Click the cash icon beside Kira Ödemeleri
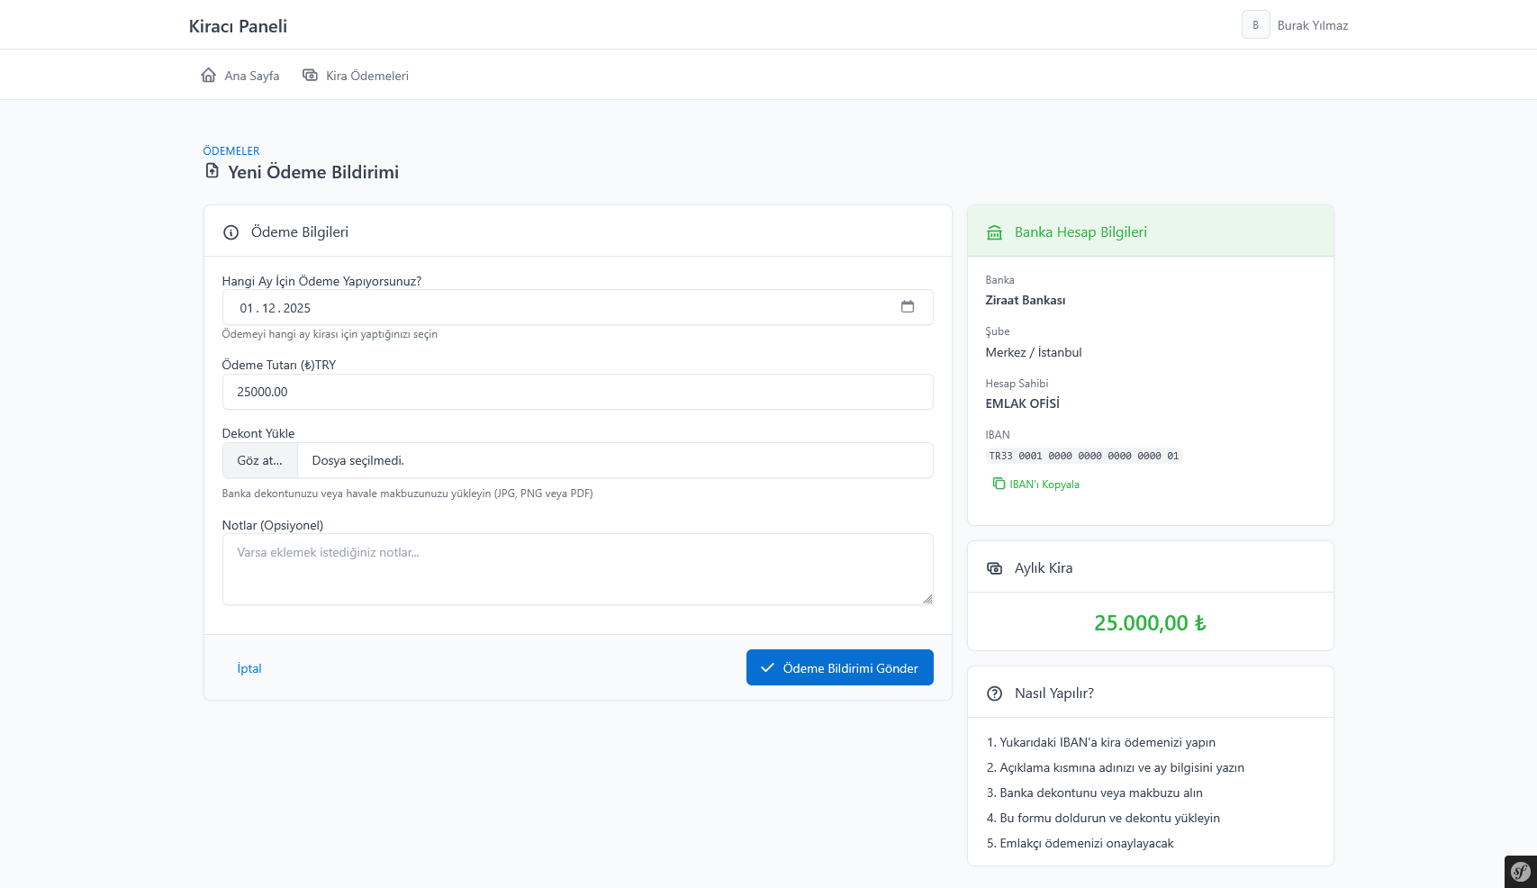1537x888 pixels. click(311, 76)
